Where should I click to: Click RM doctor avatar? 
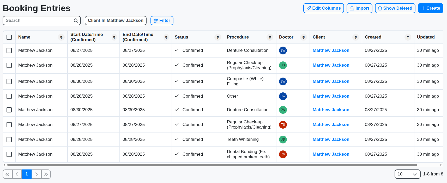click(283, 154)
